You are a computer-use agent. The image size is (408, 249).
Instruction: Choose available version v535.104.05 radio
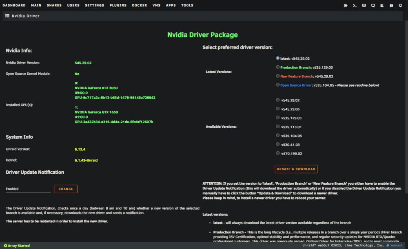coord(277,135)
